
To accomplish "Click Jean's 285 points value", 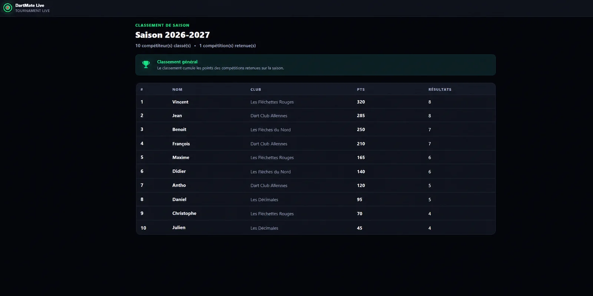I will pyautogui.click(x=361, y=116).
